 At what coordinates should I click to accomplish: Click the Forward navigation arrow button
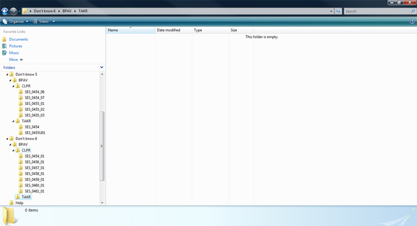point(13,11)
